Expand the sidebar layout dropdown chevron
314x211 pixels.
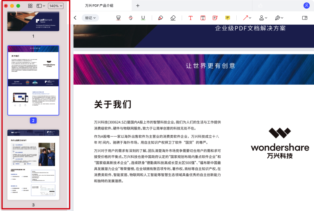point(44,6)
